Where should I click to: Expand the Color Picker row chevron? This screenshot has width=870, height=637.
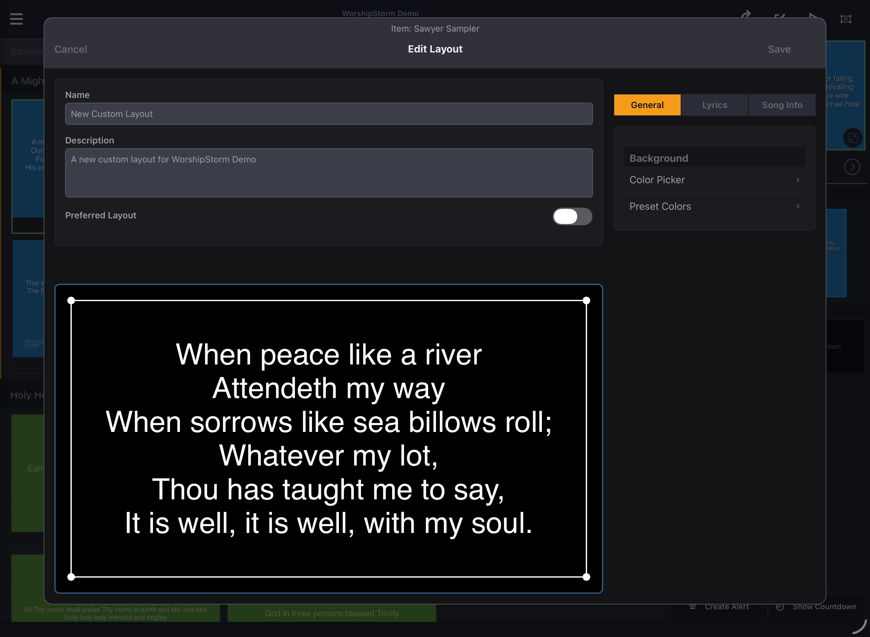(x=798, y=180)
